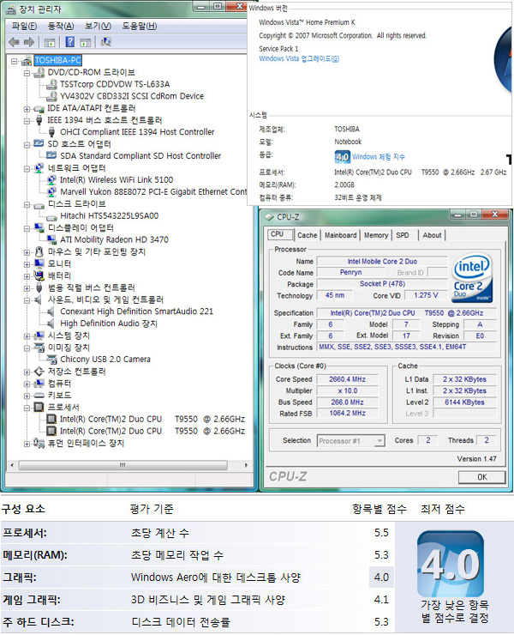Click the properties view toolbar icon
Screen dimensions: 514x635
tap(50, 42)
